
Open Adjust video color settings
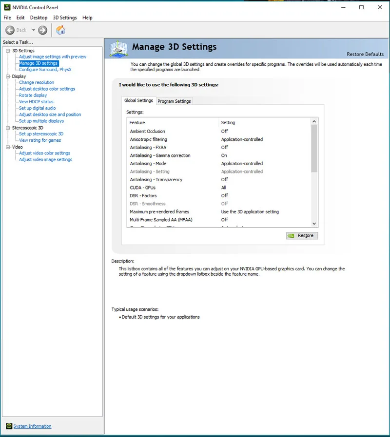tap(45, 153)
